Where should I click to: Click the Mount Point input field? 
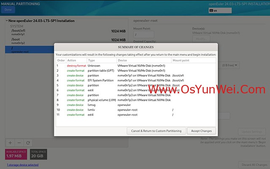(x=143, y=35)
